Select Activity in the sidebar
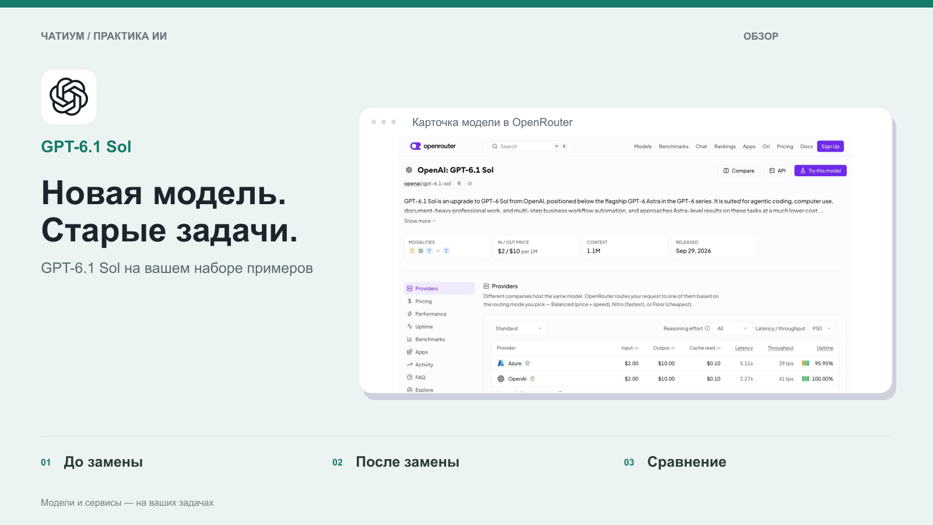933x525 pixels. point(440,365)
